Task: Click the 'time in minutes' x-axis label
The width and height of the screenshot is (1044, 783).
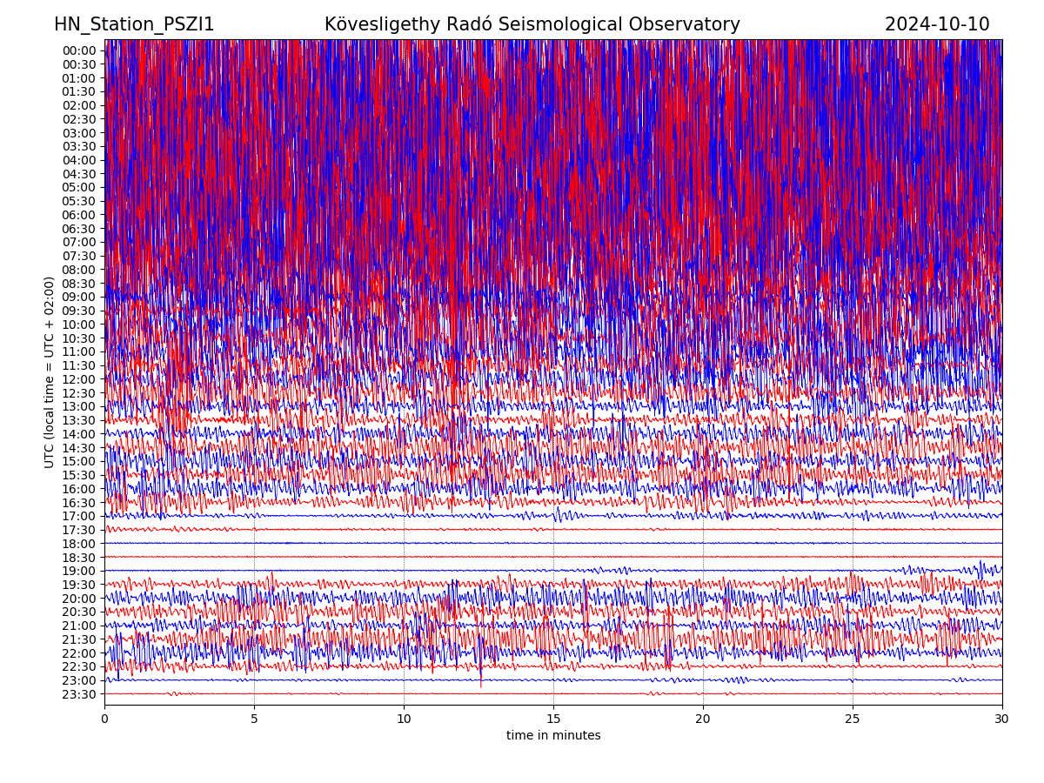Action: coord(553,736)
